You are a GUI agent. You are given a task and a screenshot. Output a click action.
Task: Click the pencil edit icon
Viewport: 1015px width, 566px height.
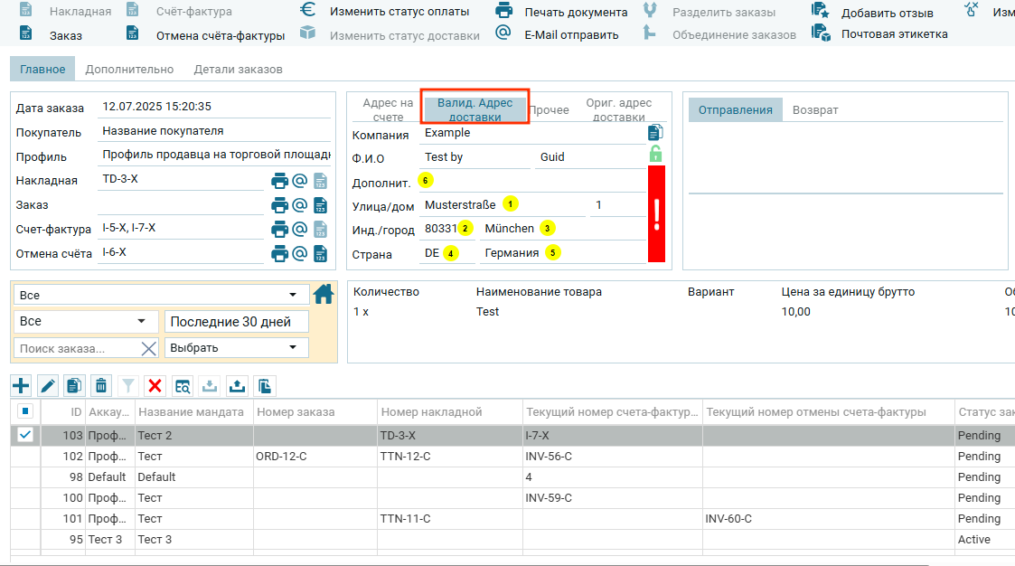(x=48, y=386)
